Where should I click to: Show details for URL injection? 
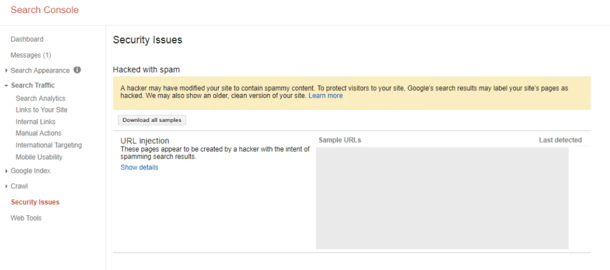(x=139, y=167)
